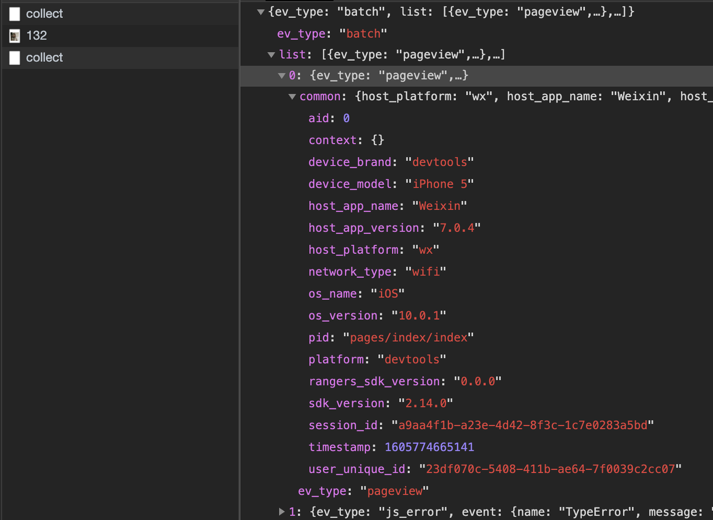
Task: Click the image thumbnail icon beside request 132
Action: pos(14,36)
